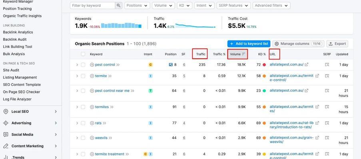Tick the checkbox for 'rats' row
Viewport: 361px width, 159px height.
(83, 123)
